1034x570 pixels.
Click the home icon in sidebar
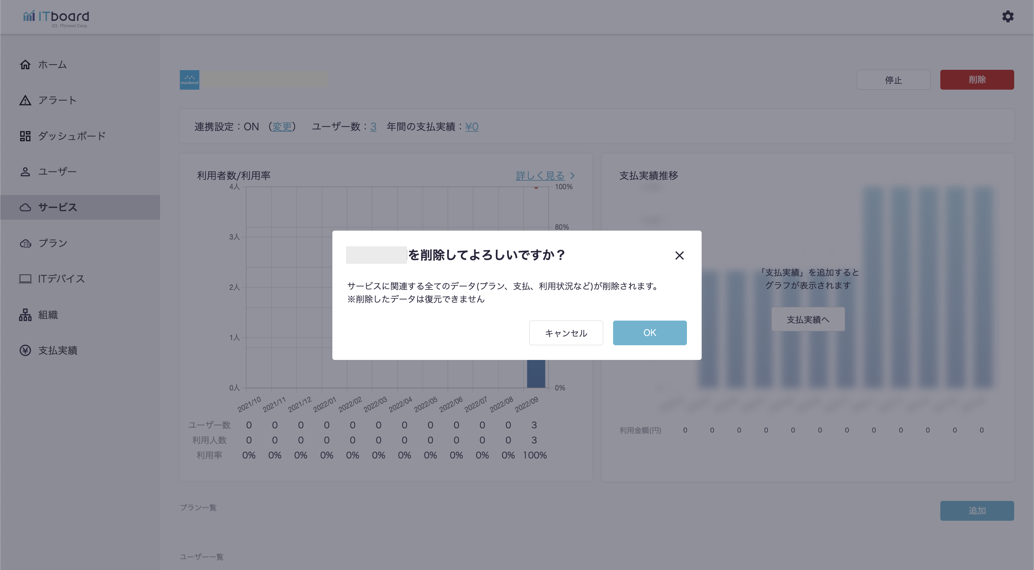(x=25, y=65)
